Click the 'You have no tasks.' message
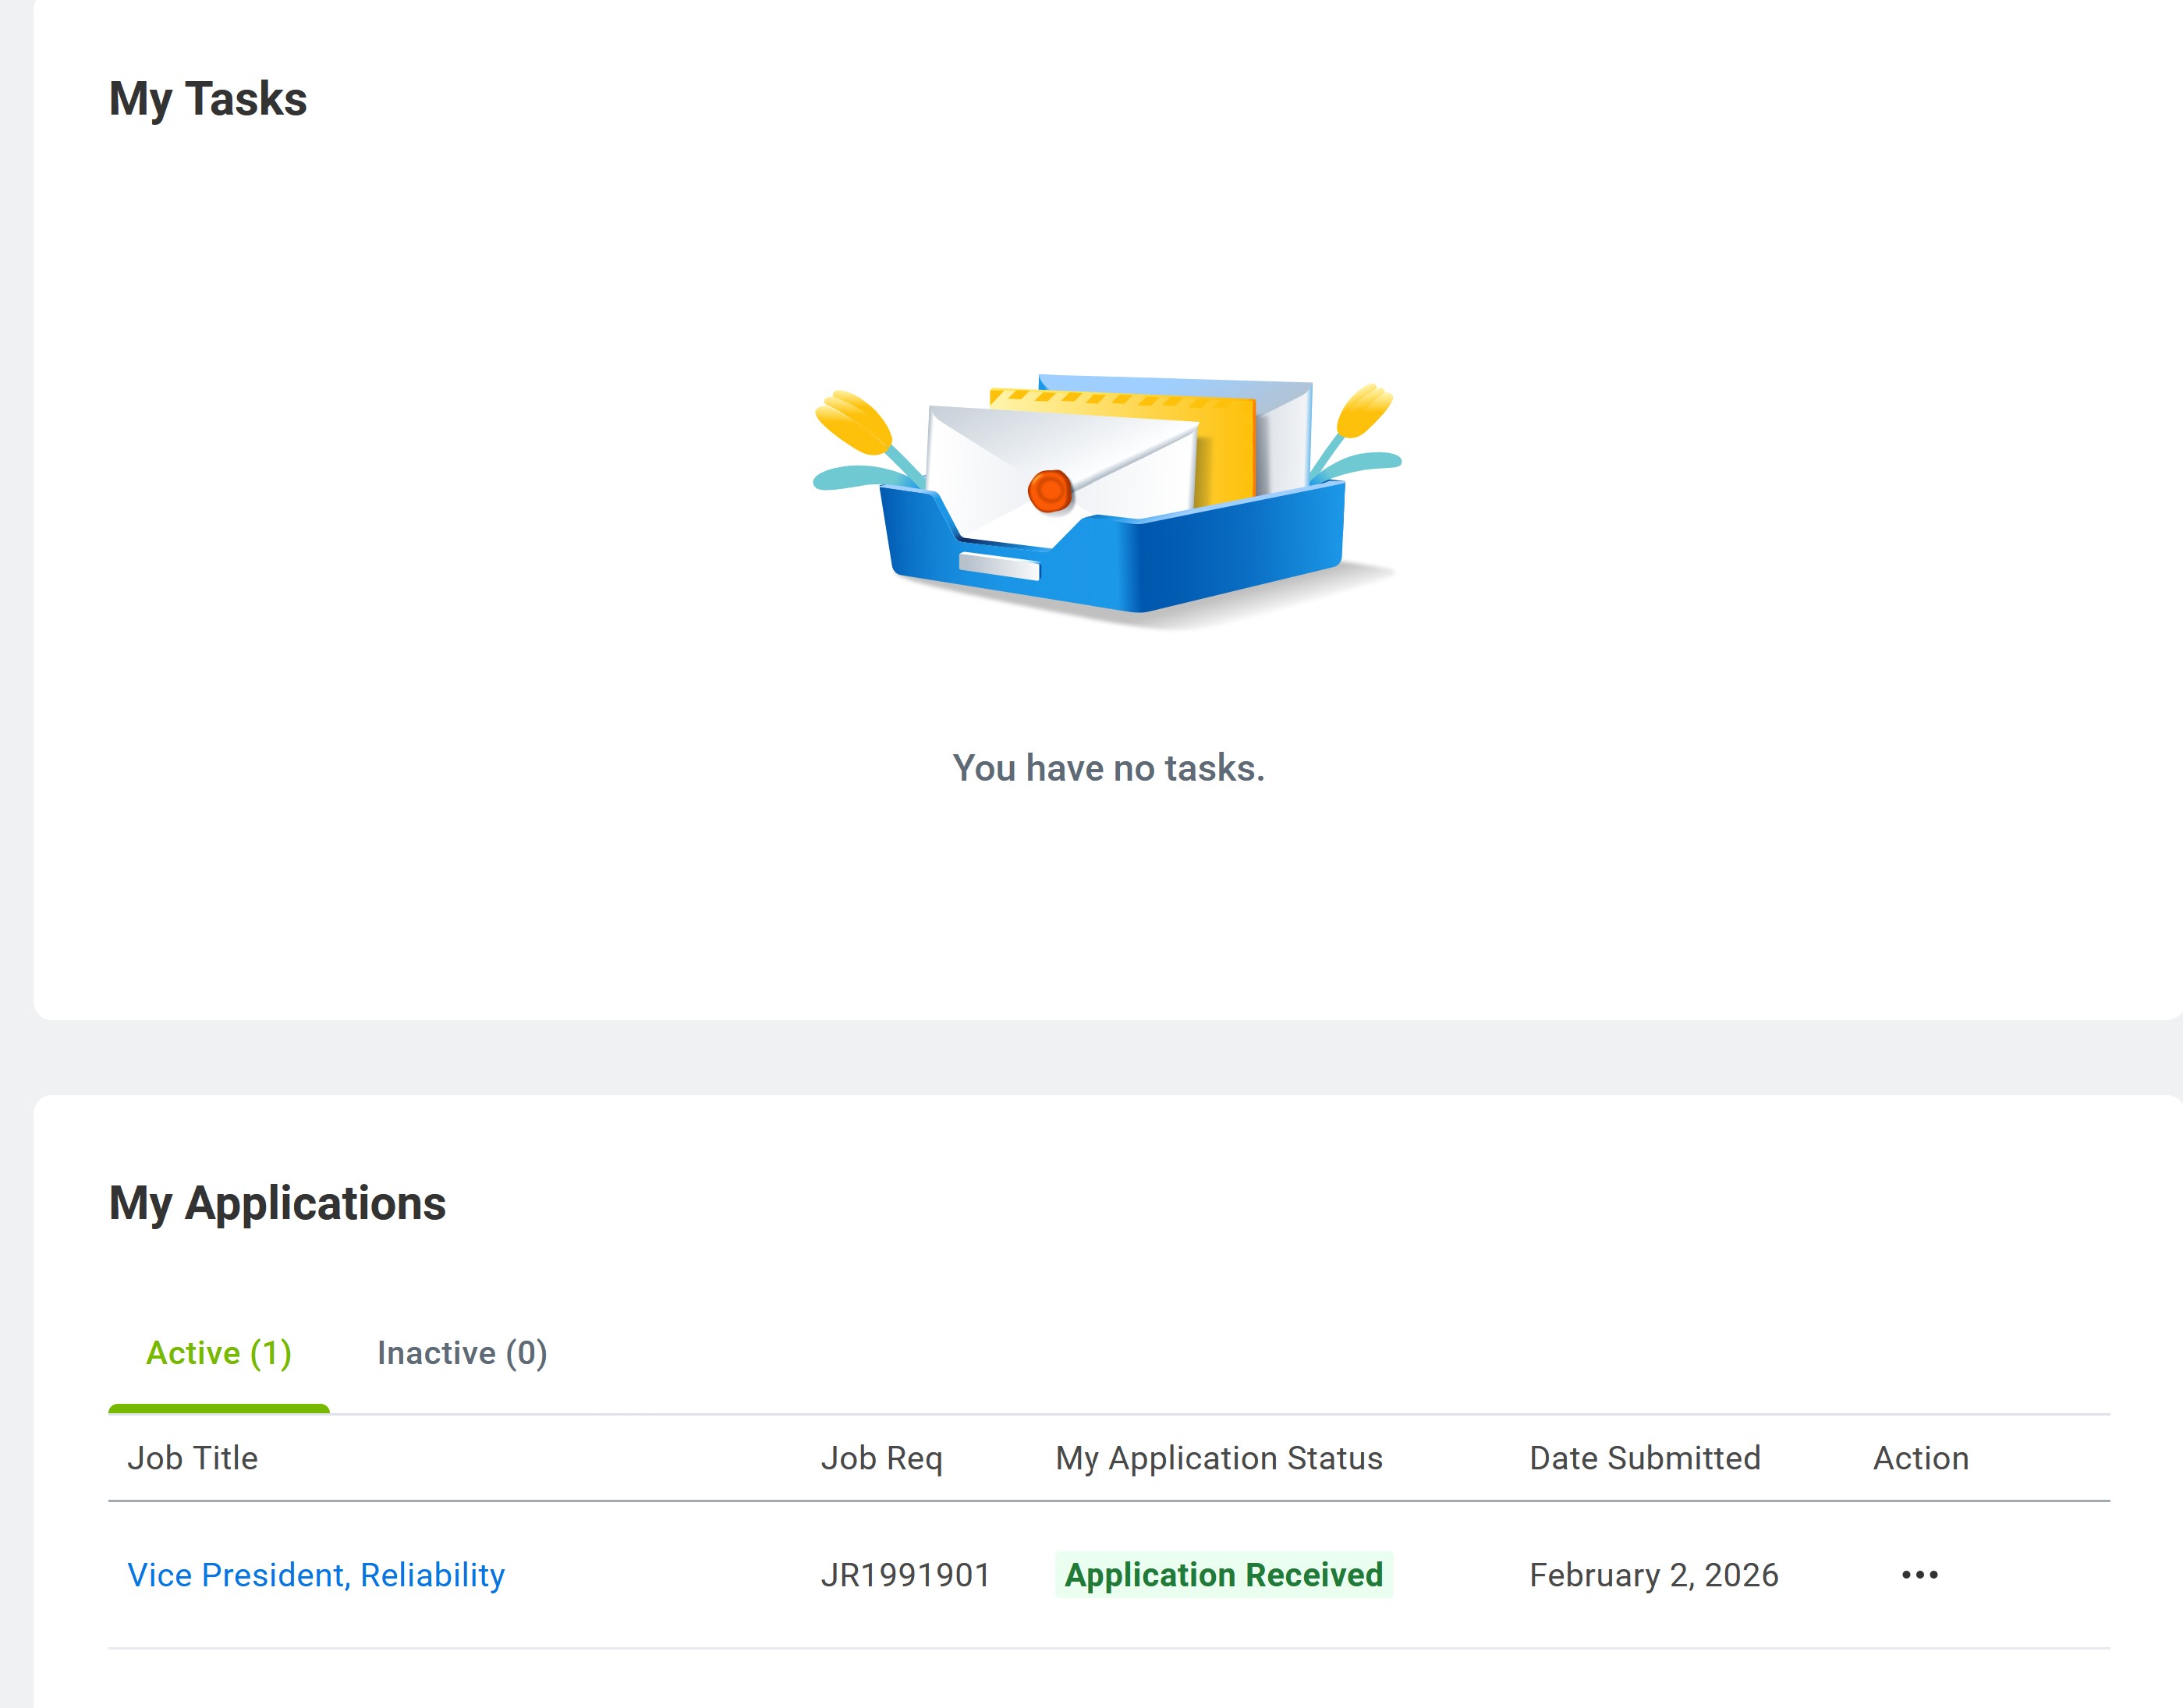 tap(1108, 768)
